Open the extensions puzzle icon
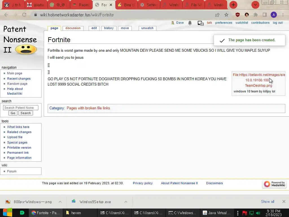This screenshot has height=217, width=289. (256, 15)
